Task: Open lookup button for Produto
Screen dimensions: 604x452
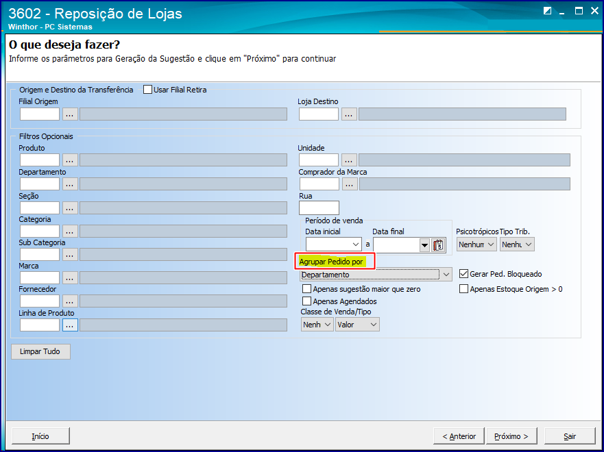Action: click(70, 160)
